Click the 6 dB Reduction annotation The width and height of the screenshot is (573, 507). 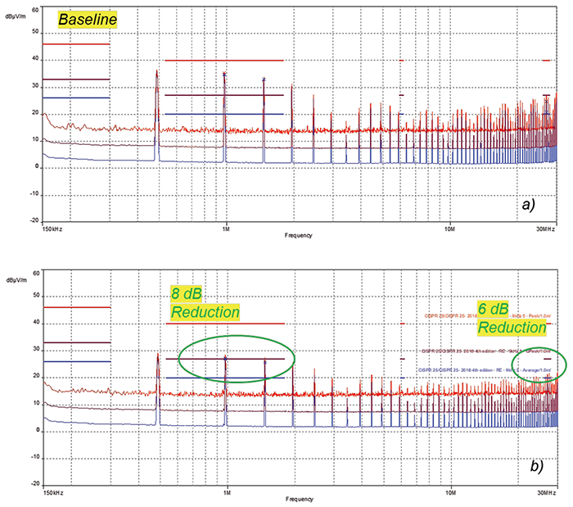pyautogui.click(x=512, y=318)
